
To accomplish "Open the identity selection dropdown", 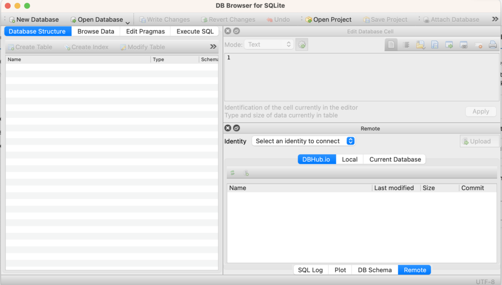I will tap(303, 141).
